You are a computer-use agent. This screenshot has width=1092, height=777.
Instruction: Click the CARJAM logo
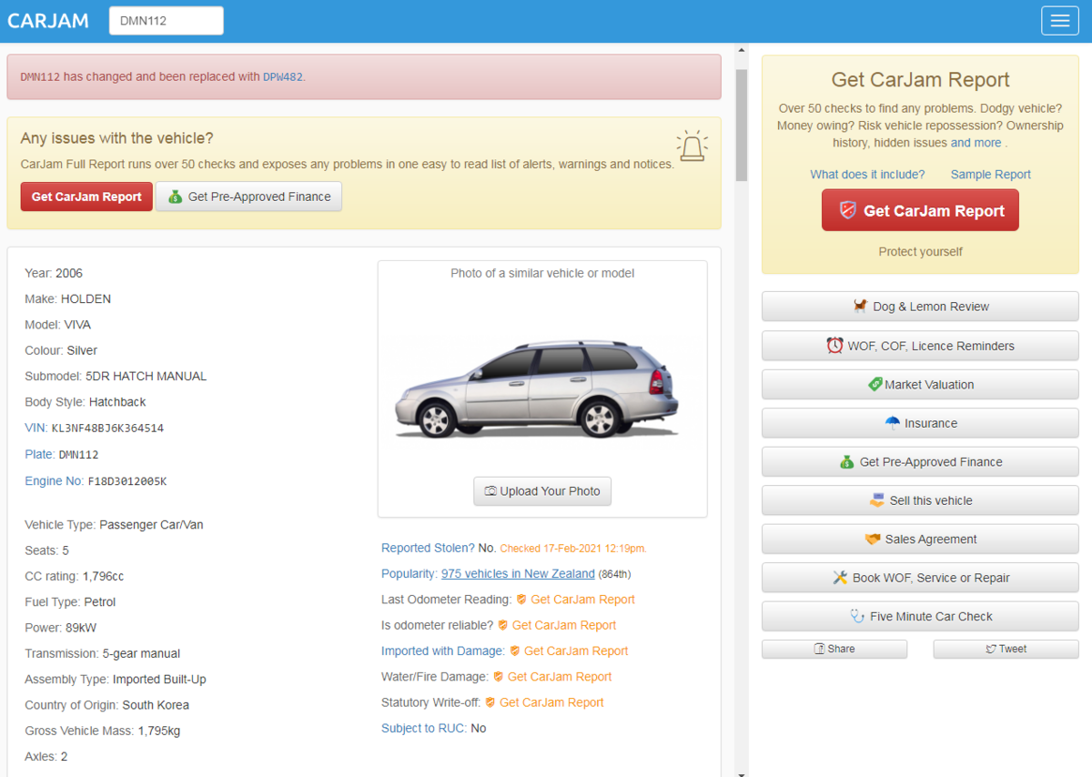pos(48,21)
